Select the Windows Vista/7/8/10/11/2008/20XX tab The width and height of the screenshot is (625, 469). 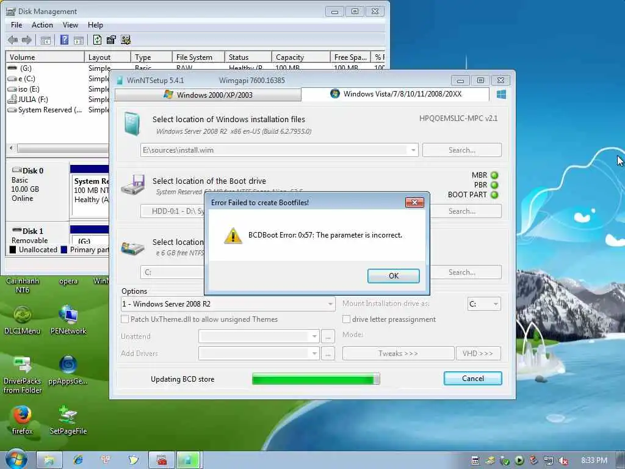395,94
